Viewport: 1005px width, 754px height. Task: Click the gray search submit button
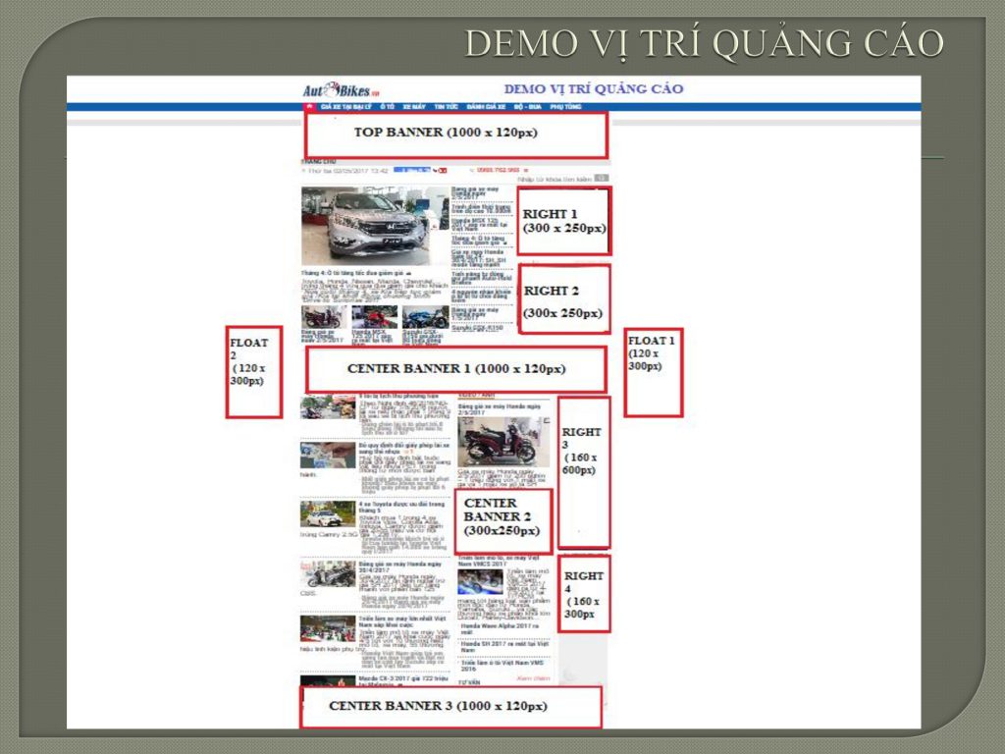[602, 179]
